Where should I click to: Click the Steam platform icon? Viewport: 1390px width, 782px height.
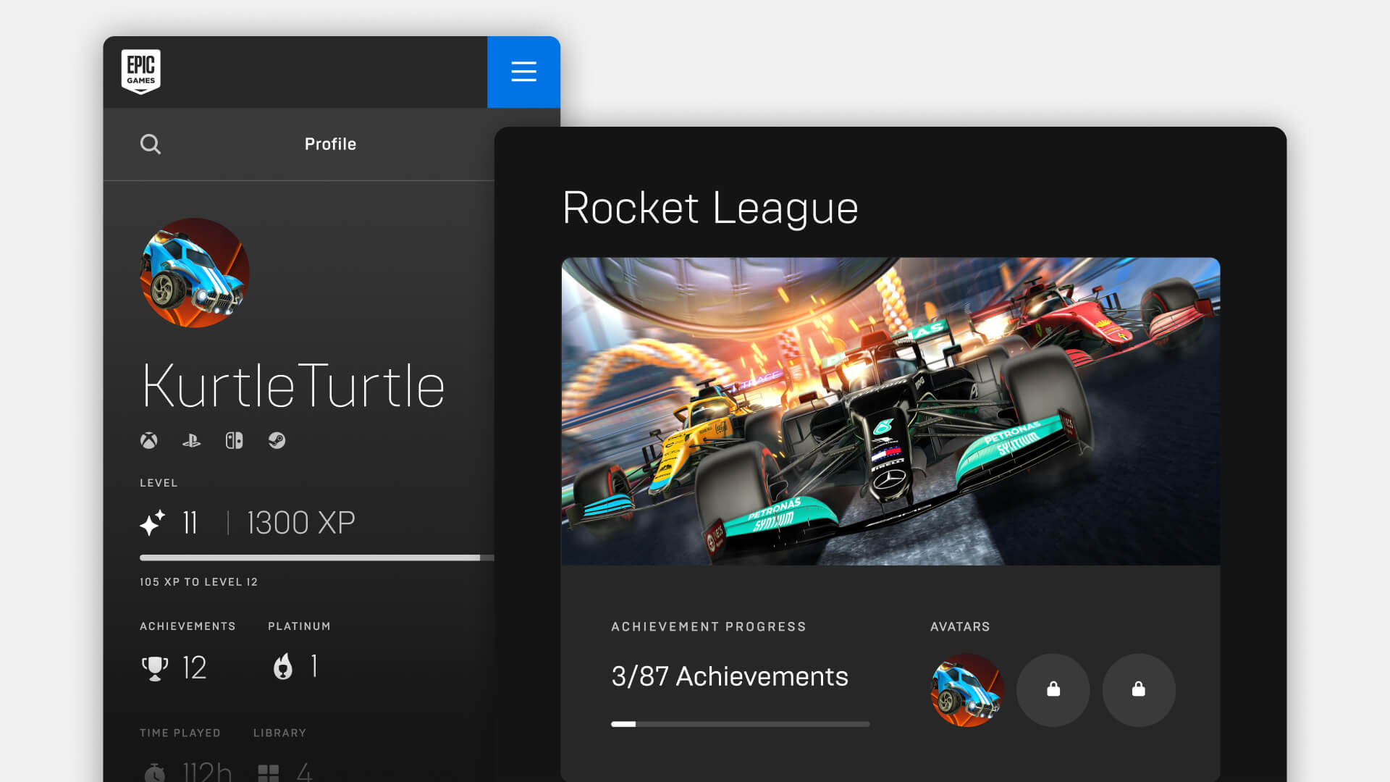pos(277,440)
